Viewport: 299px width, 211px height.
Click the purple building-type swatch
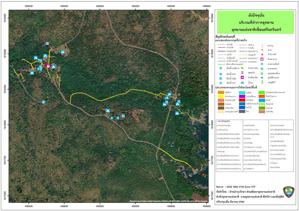pyautogui.click(x=242, y=96)
